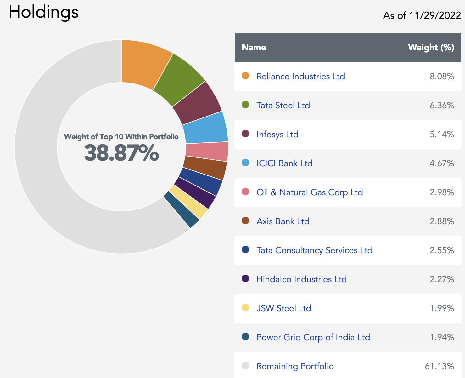
Task: Click the 5.14% weight value
Action: point(442,135)
